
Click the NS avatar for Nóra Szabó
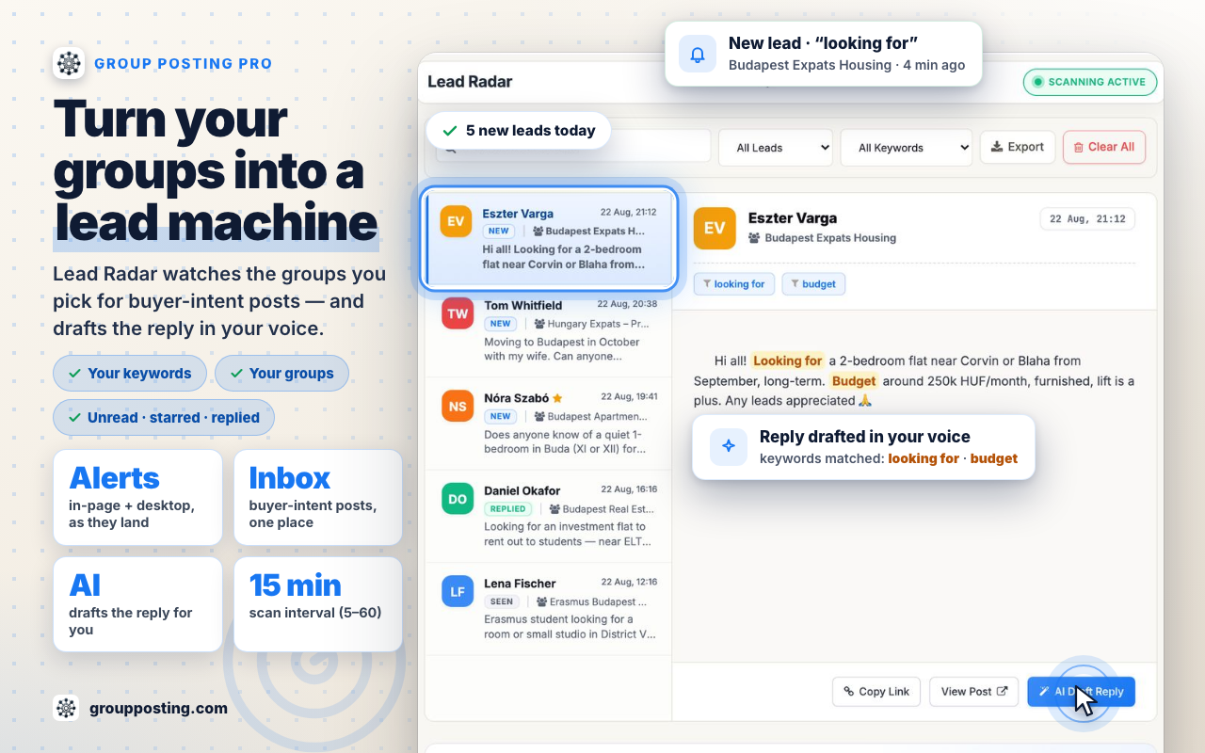(458, 406)
